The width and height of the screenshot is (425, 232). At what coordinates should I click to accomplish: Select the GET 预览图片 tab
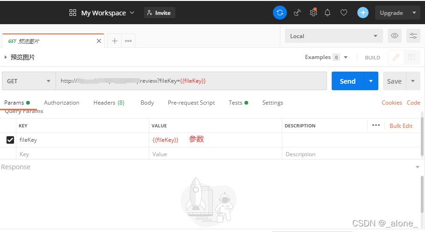click(x=53, y=41)
